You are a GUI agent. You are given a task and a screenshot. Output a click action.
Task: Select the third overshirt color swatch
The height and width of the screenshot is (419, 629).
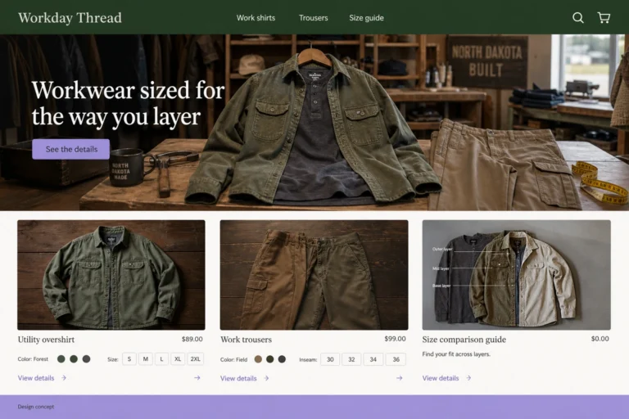point(86,359)
